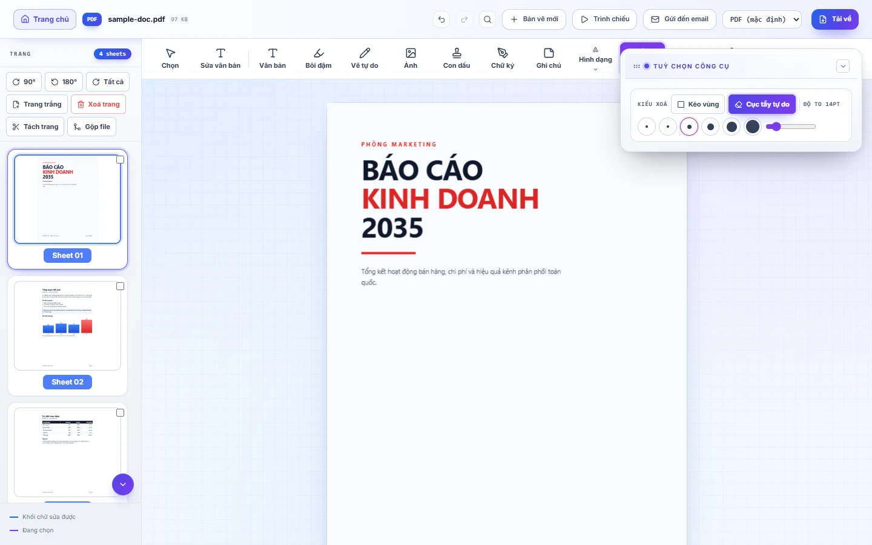Open the Chữ ký signature tool
Viewport: 872px width, 545px height.
(x=503, y=59)
